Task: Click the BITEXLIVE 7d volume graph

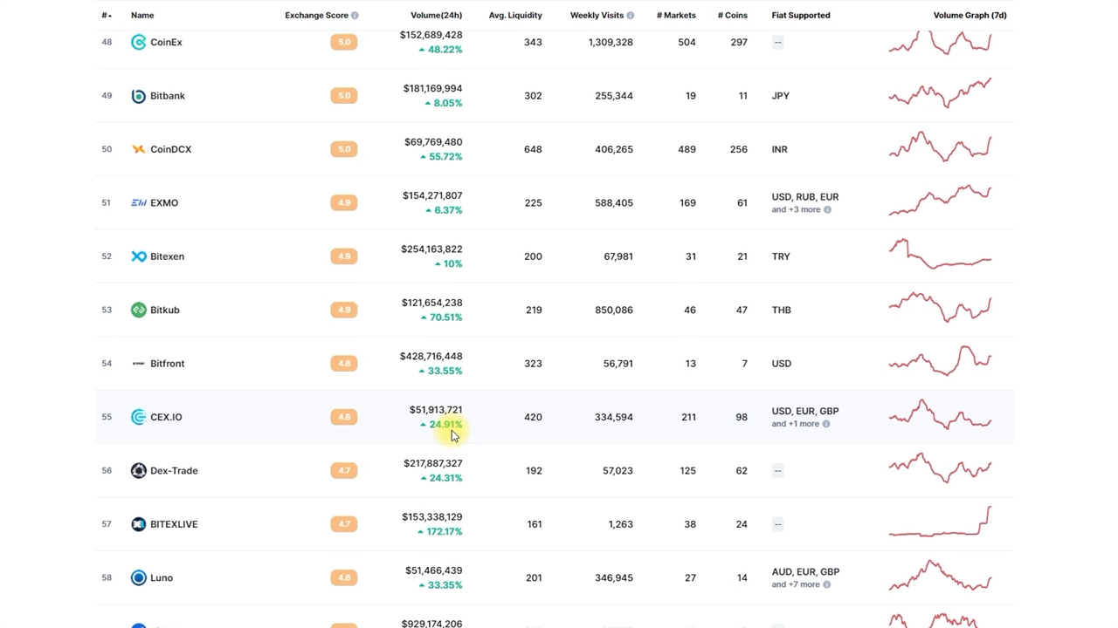Action: coord(940,522)
